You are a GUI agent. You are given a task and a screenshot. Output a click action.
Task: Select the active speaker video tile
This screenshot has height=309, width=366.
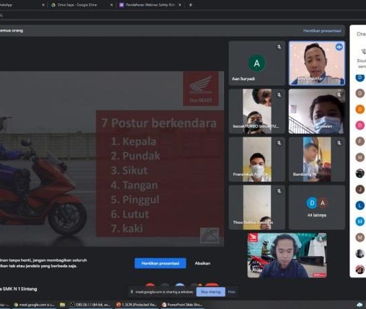coord(317,63)
